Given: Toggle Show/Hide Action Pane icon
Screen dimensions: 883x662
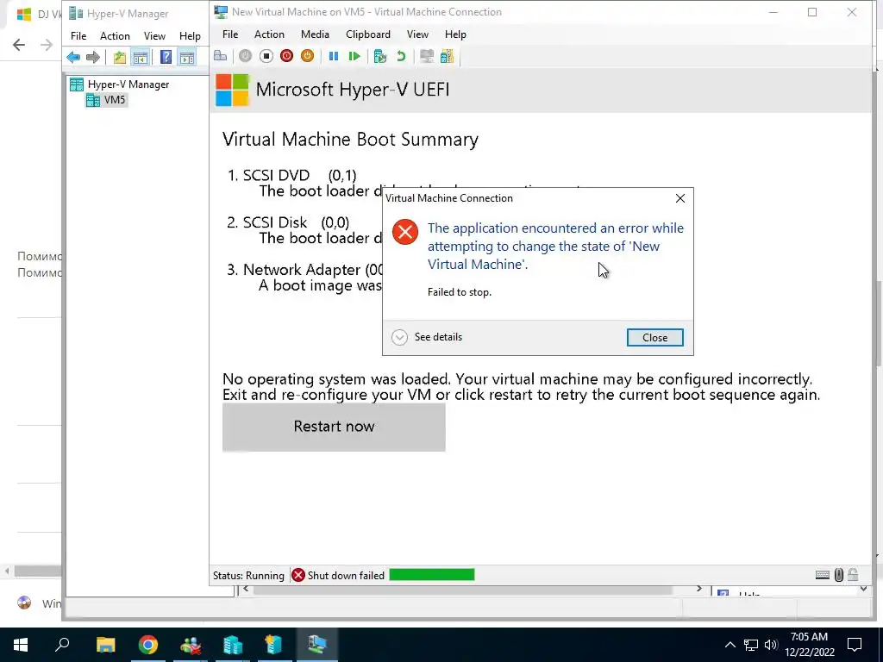Looking at the screenshot, I should click(x=187, y=57).
